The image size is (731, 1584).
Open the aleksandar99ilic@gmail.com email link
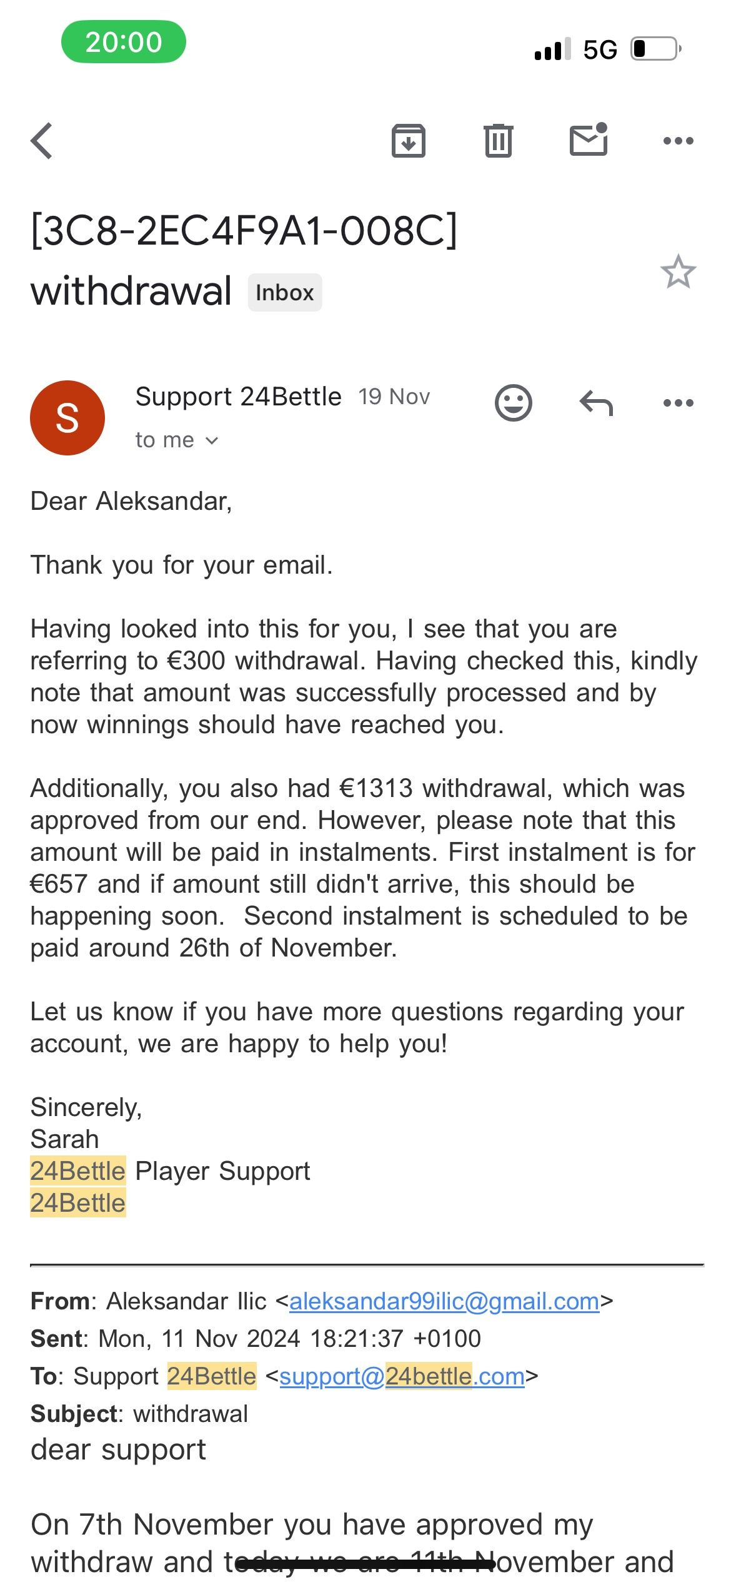tap(444, 1301)
